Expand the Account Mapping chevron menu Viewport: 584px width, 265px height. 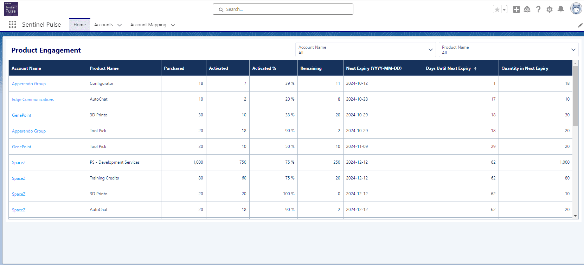[x=173, y=25]
